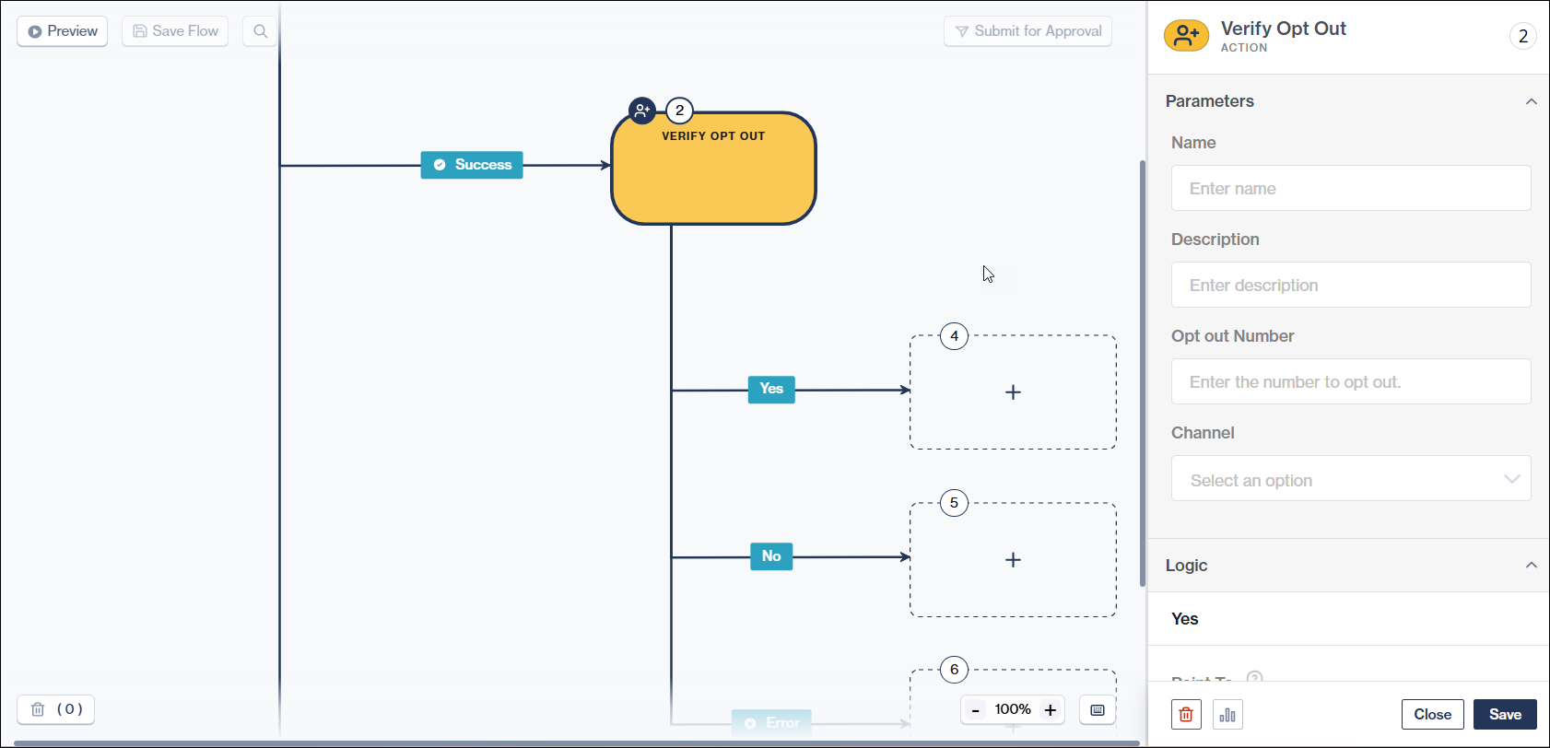1550x748 pixels.
Task: Click the Opt out Number field
Action: tap(1351, 382)
